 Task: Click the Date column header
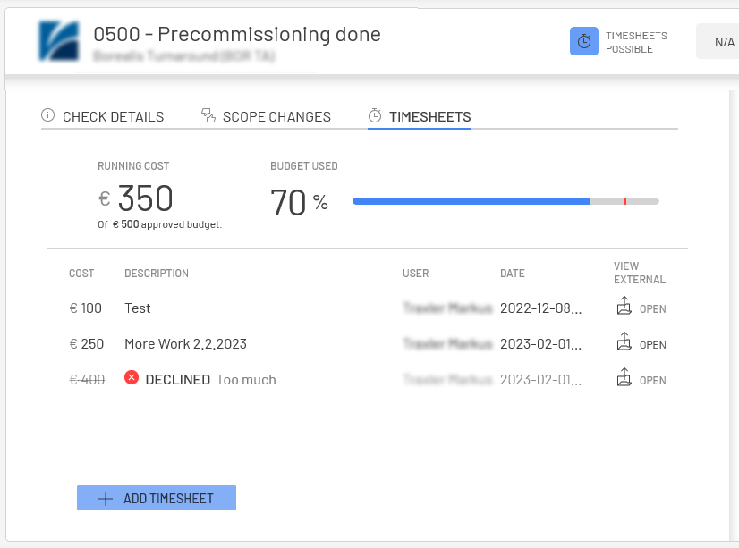513,274
